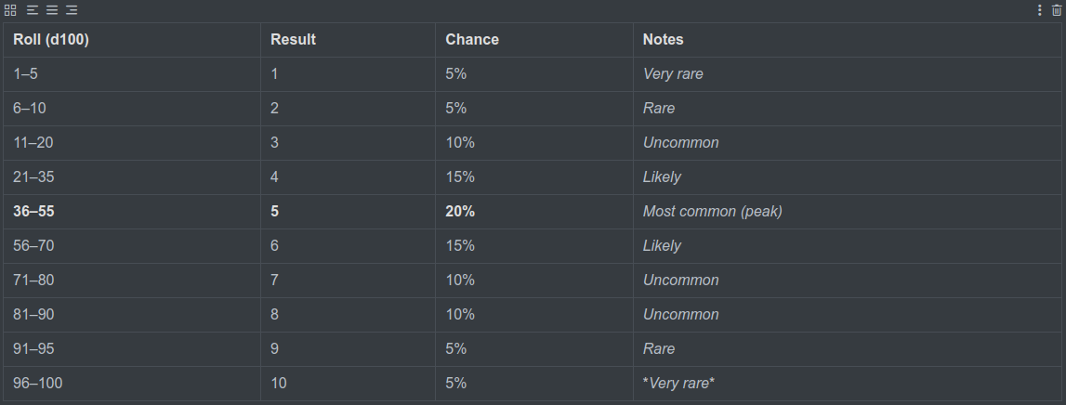Select the "20%" chance cell
The width and height of the screenshot is (1066, 405).
[460, 212]
